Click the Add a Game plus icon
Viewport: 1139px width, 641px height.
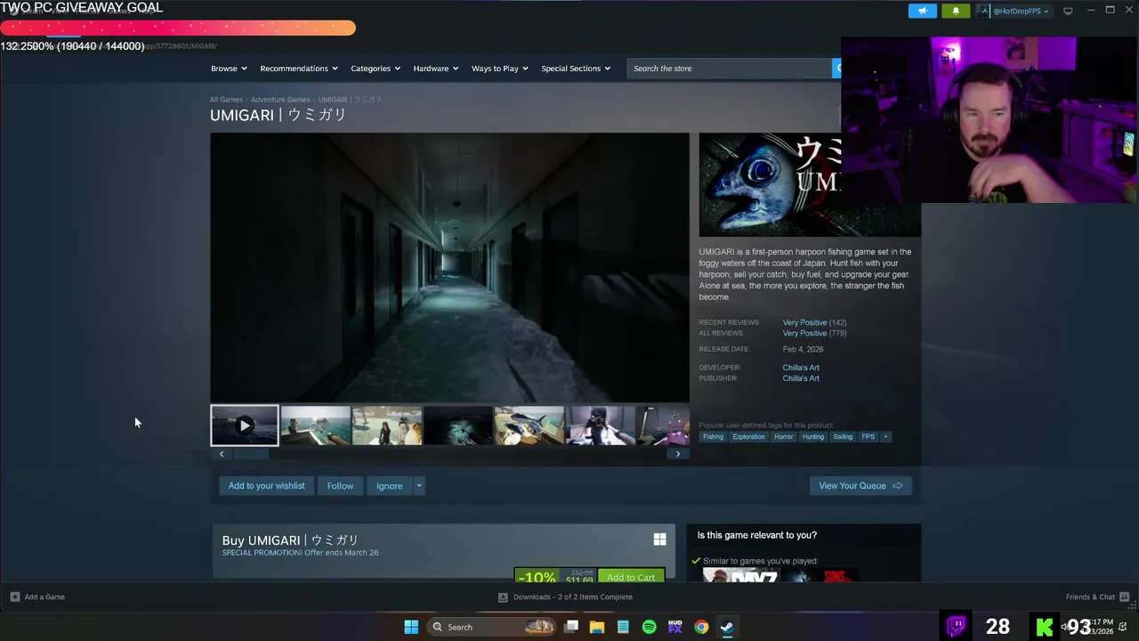(x=14, y=596)
